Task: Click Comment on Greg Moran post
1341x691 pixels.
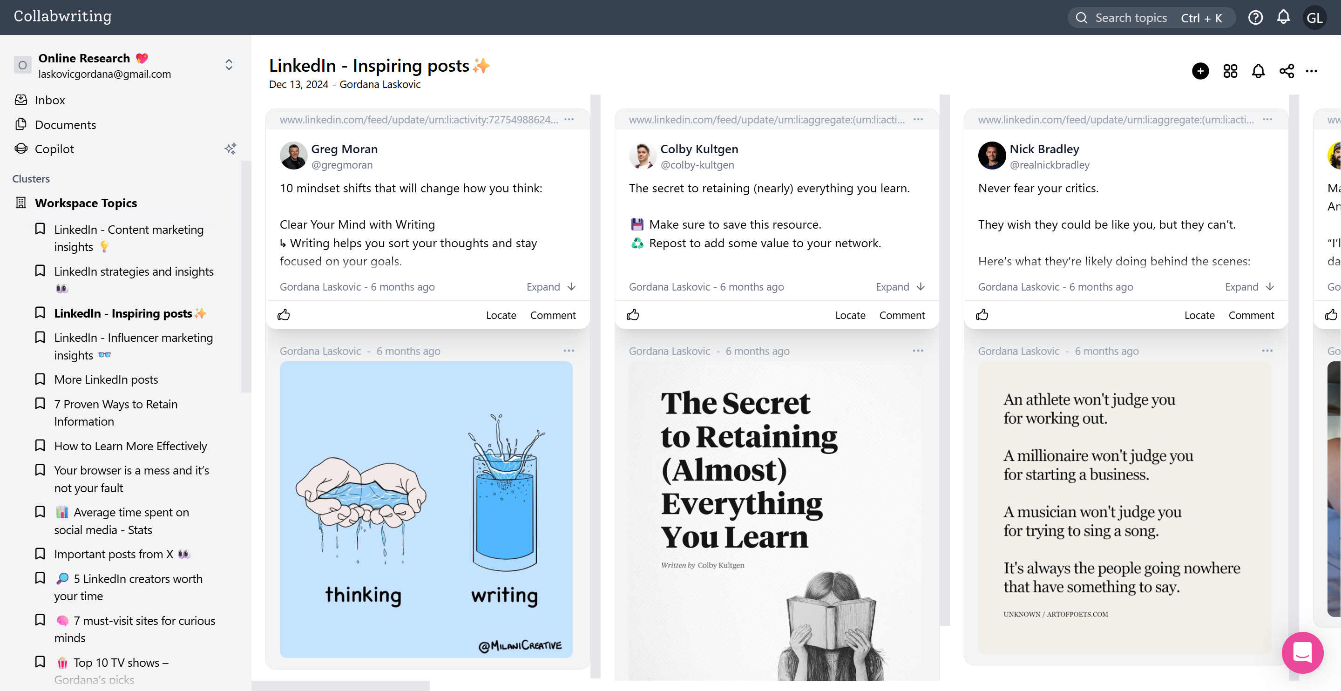Action: [x=553, y=315]
